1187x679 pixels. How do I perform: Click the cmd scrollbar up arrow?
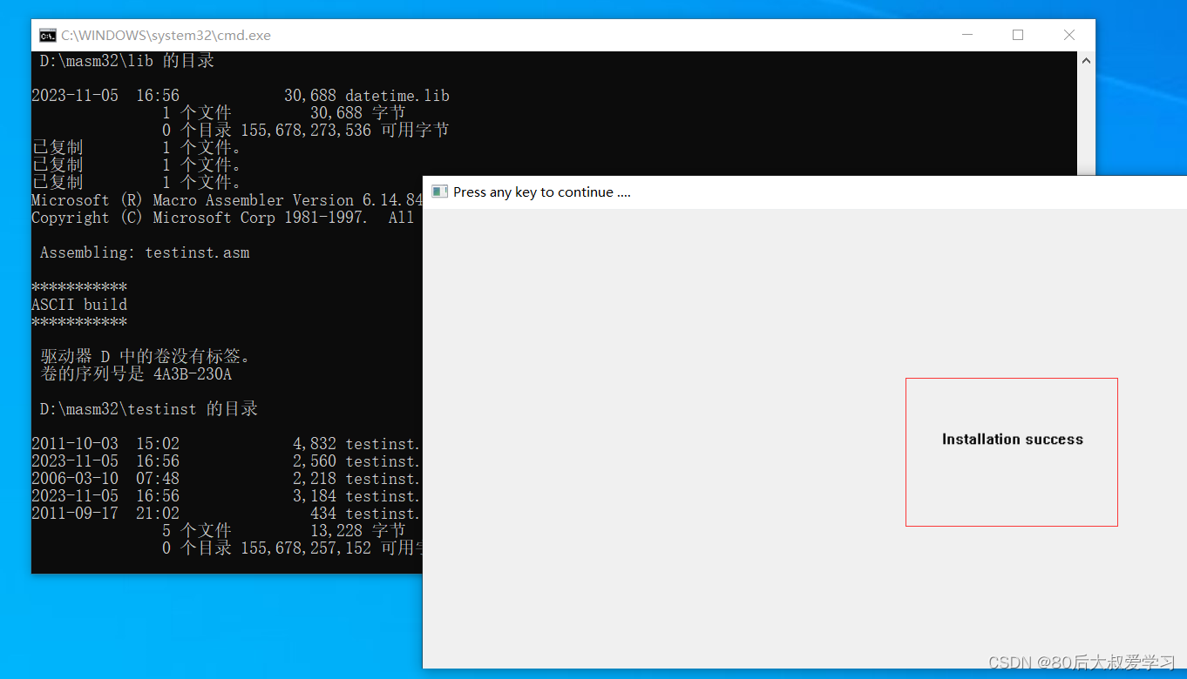(1086, 61)
